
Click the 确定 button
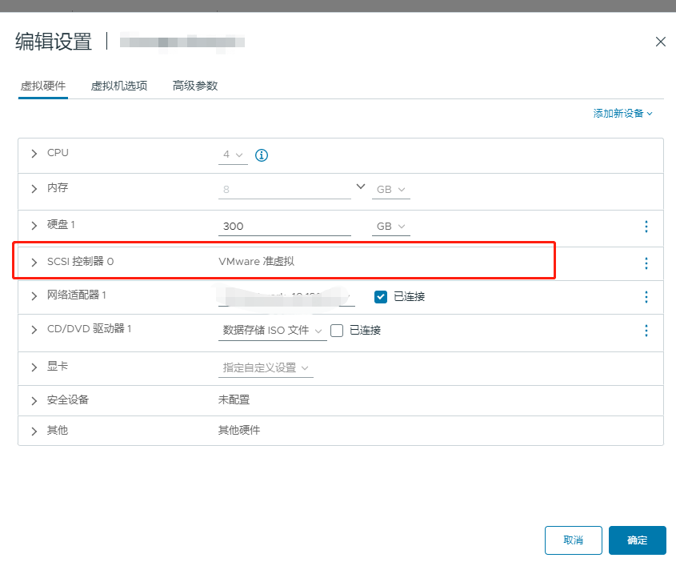[637, 540]
